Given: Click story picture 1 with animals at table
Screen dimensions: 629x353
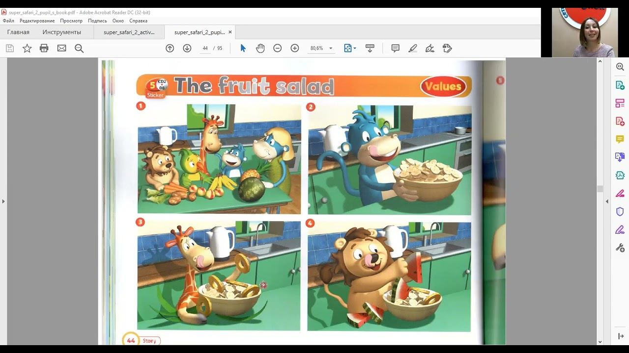Looking at the screenshot, I should coord(219,159).
